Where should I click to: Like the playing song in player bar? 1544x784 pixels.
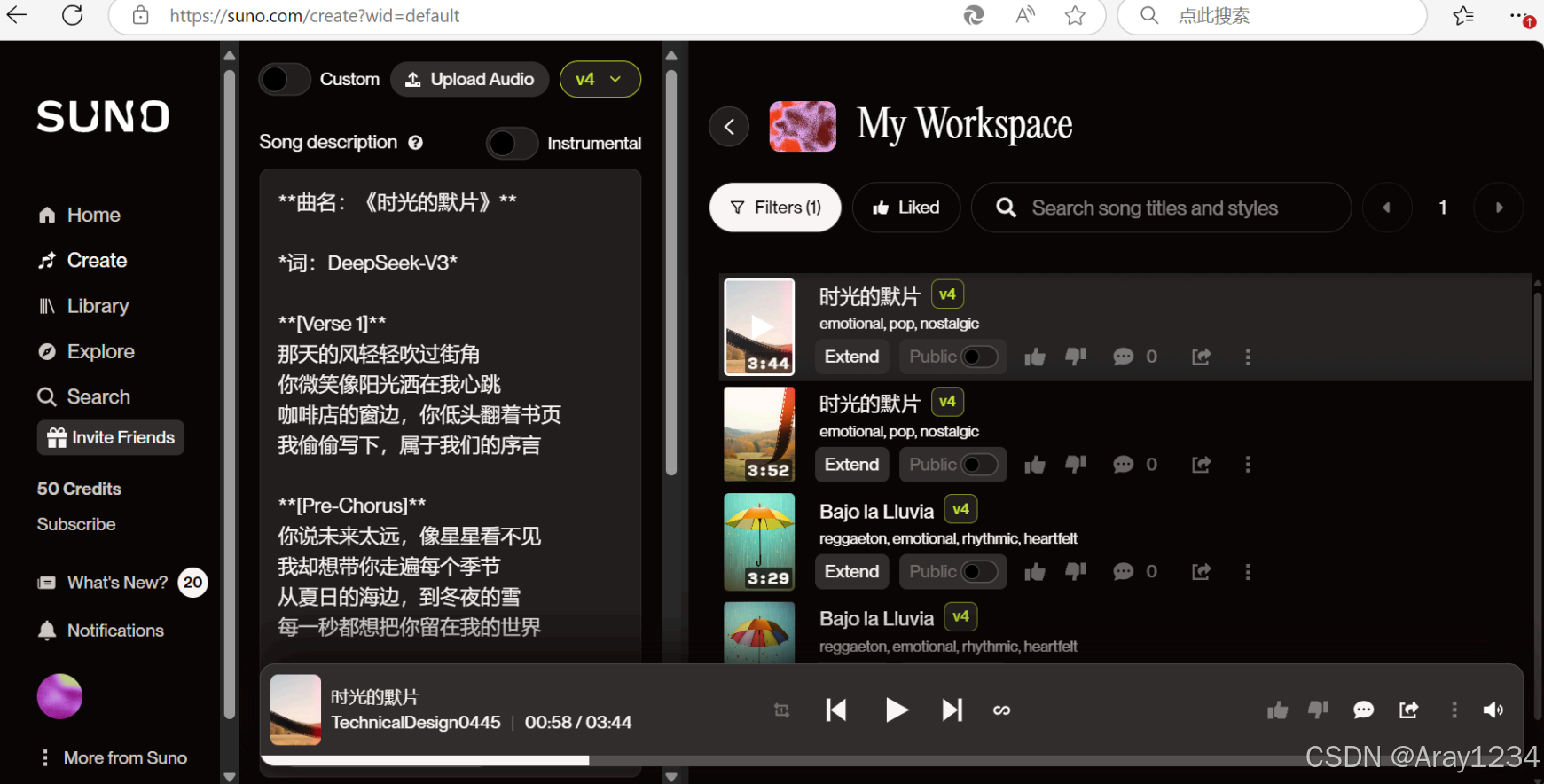click(1277, 710)
